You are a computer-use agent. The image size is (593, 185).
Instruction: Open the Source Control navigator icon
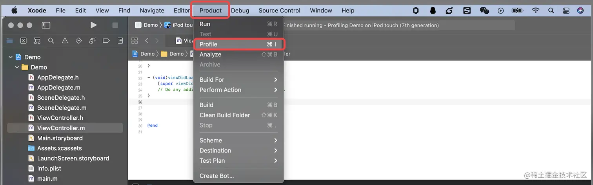point(24,41)
